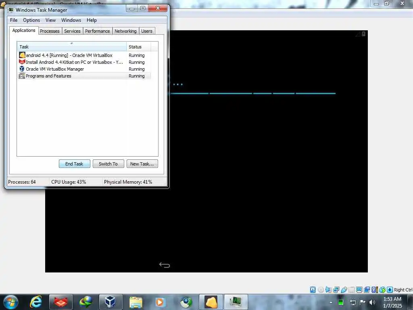Click Android loading progress bar
The width and height of the screenshot is (413, 310).
point(253,93)
